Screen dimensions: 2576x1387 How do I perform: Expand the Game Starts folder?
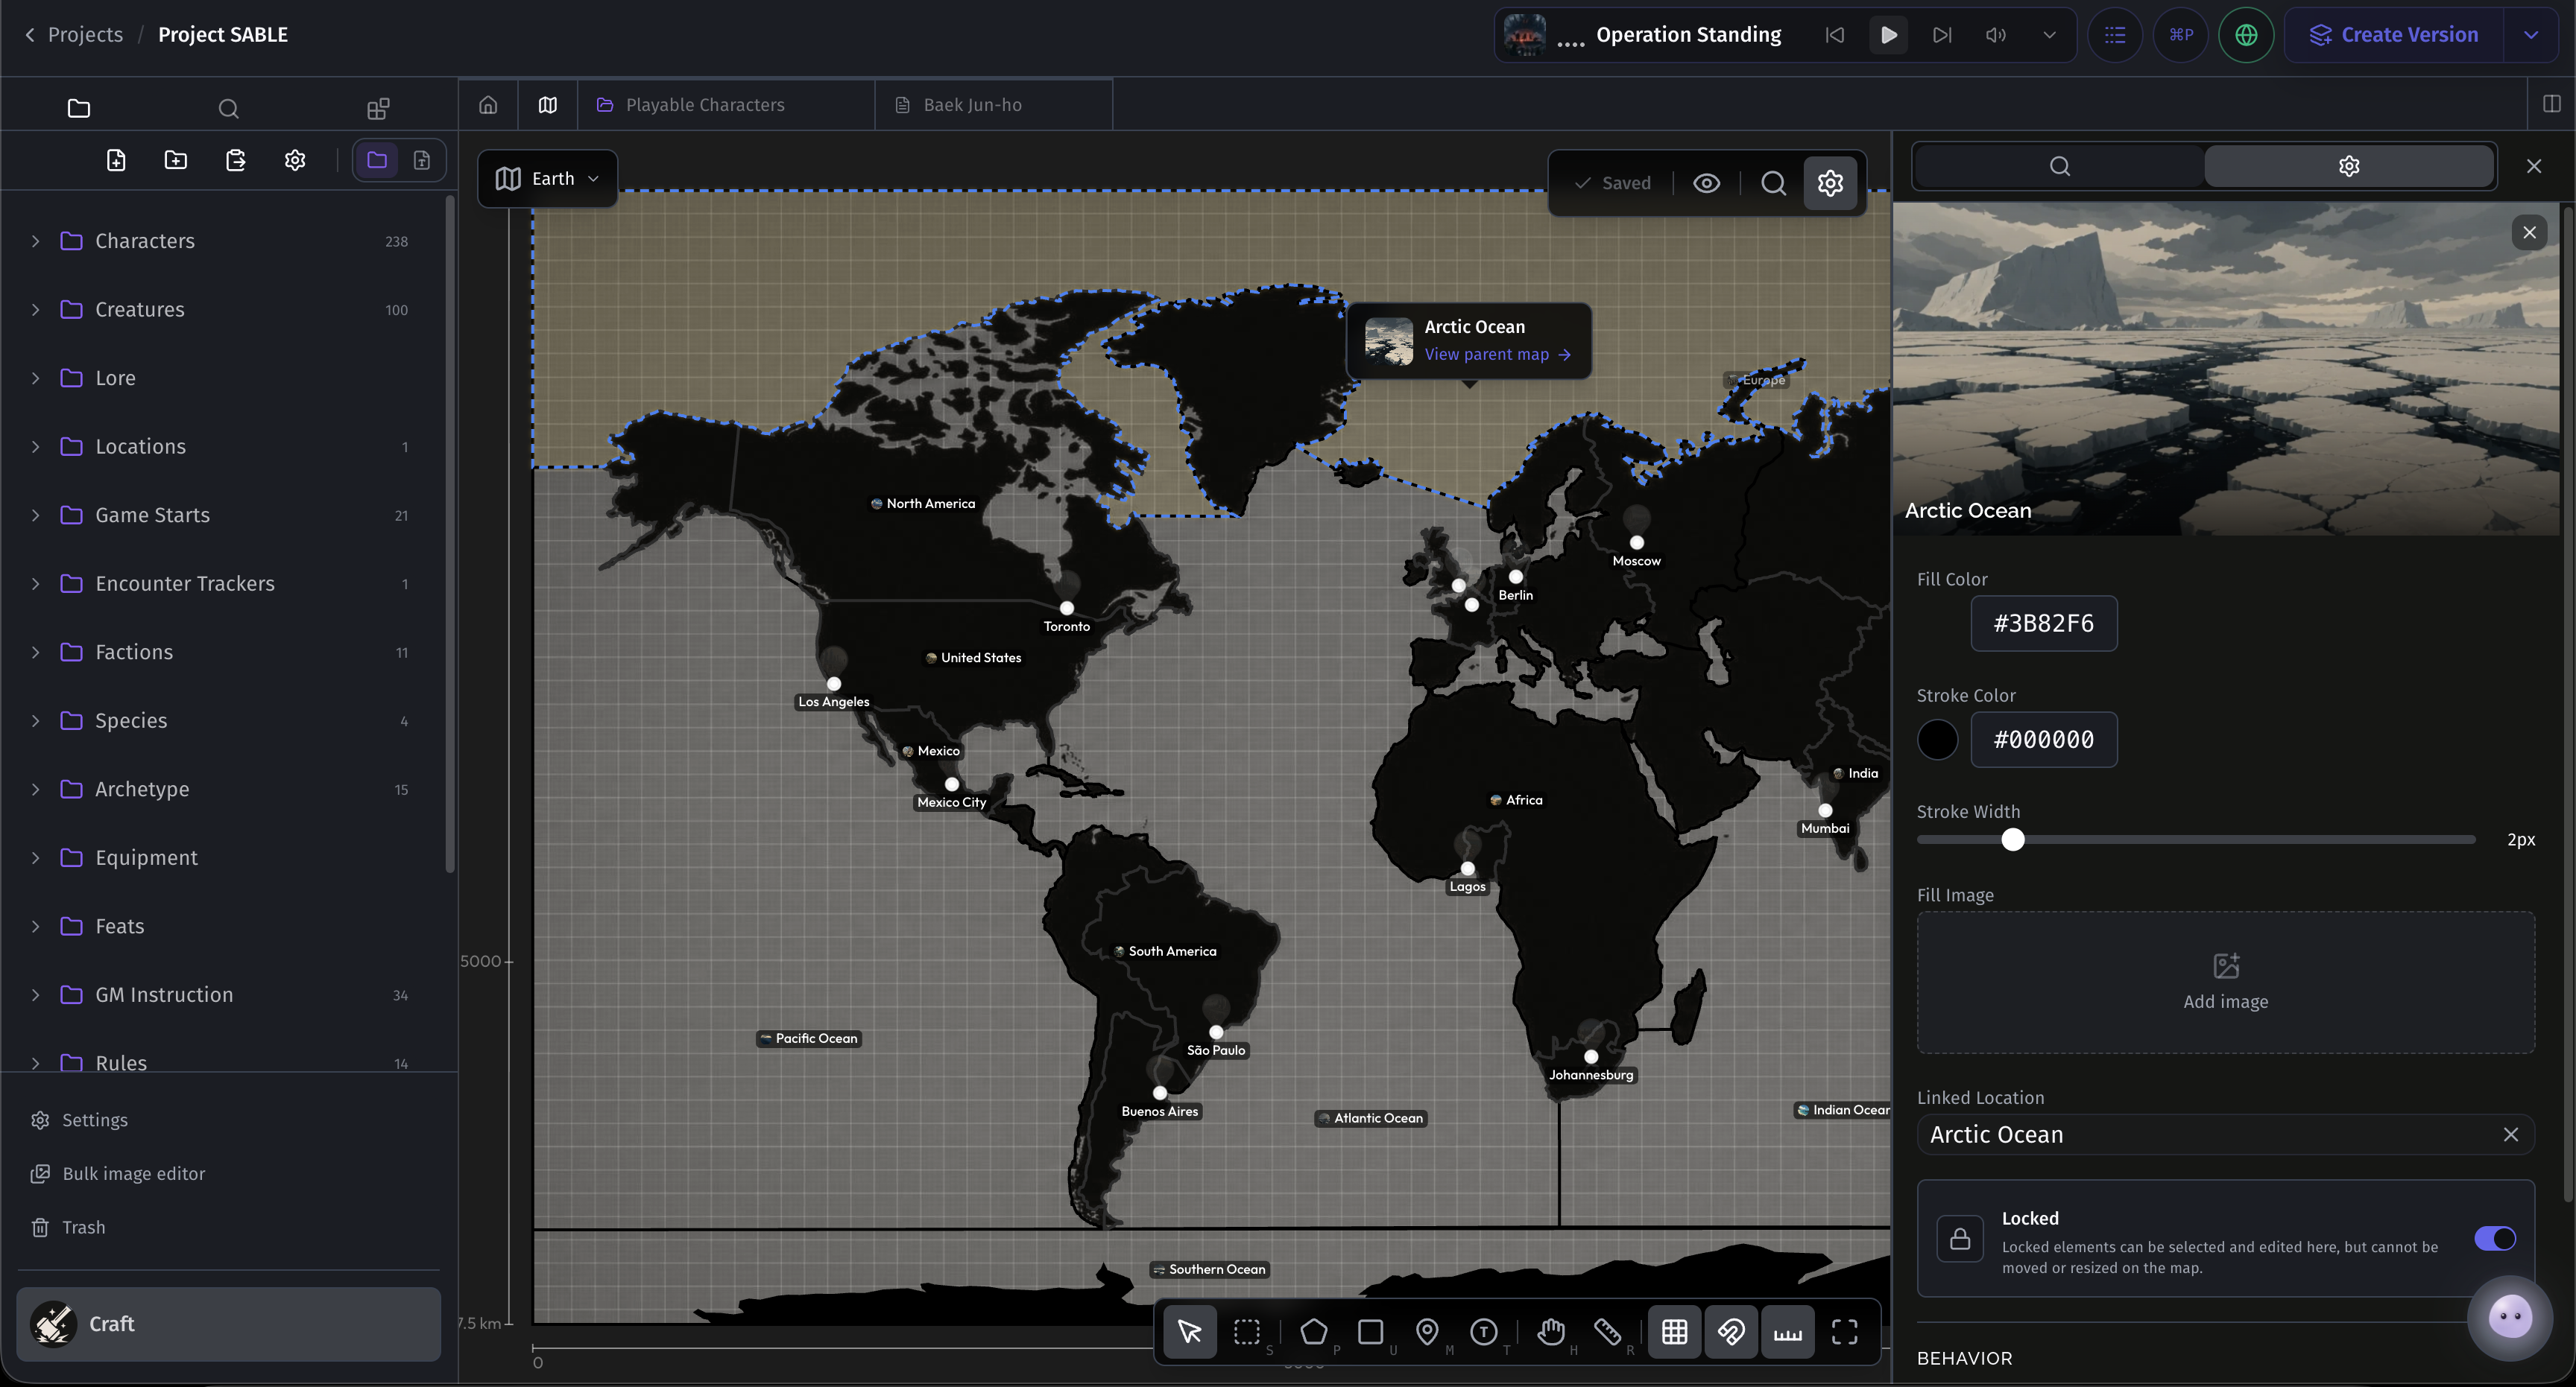pyautogui.click(x=36, y=515)
